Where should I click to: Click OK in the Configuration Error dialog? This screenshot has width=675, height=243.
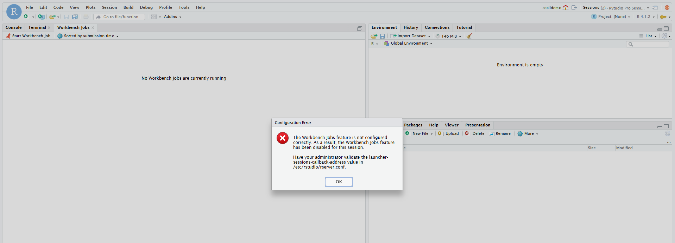pos(339,182)
